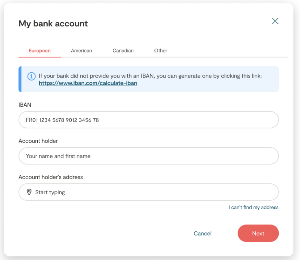Open the Canadian bank account tab
Viewport: 300px width, 260px height.
click(123, 51)
